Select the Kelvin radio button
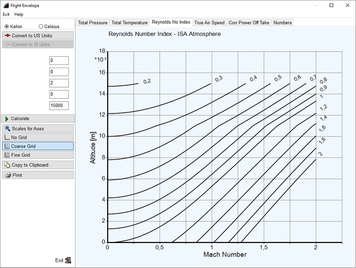356x268 pixels. tap(7, 27)
